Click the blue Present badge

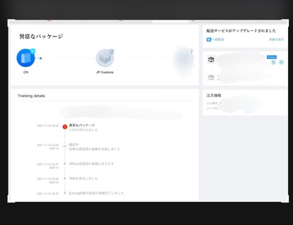pyautogui.click(x=272, y=57)
